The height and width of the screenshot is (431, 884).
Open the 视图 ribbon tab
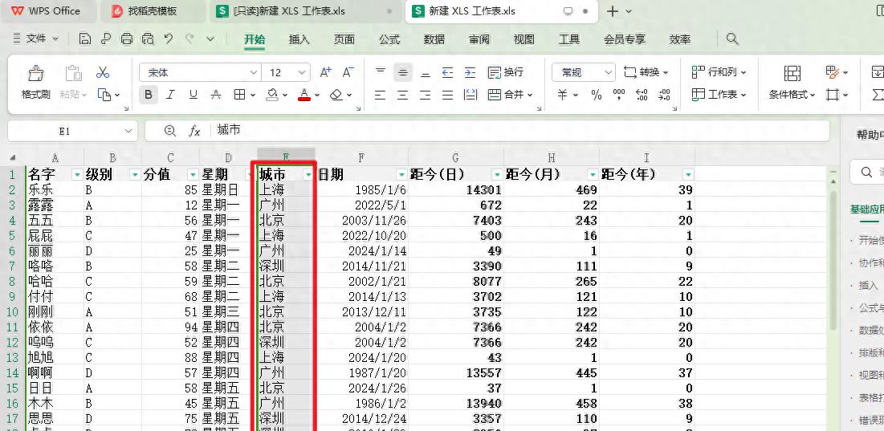524,39
